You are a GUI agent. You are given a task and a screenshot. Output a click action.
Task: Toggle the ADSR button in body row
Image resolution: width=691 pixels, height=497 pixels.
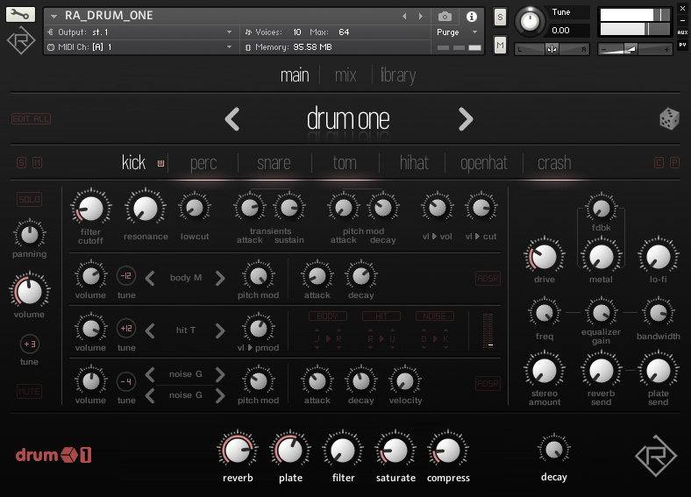click(x=488, y=279)
